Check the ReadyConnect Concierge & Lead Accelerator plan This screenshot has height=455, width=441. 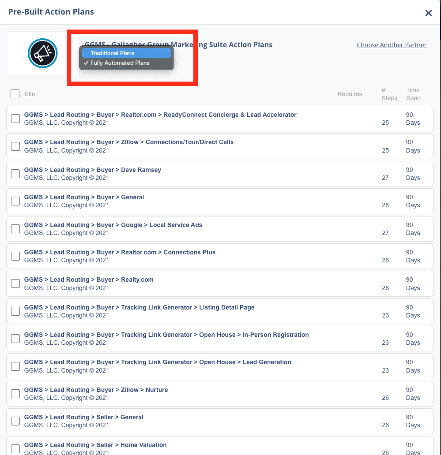point(15,119)
